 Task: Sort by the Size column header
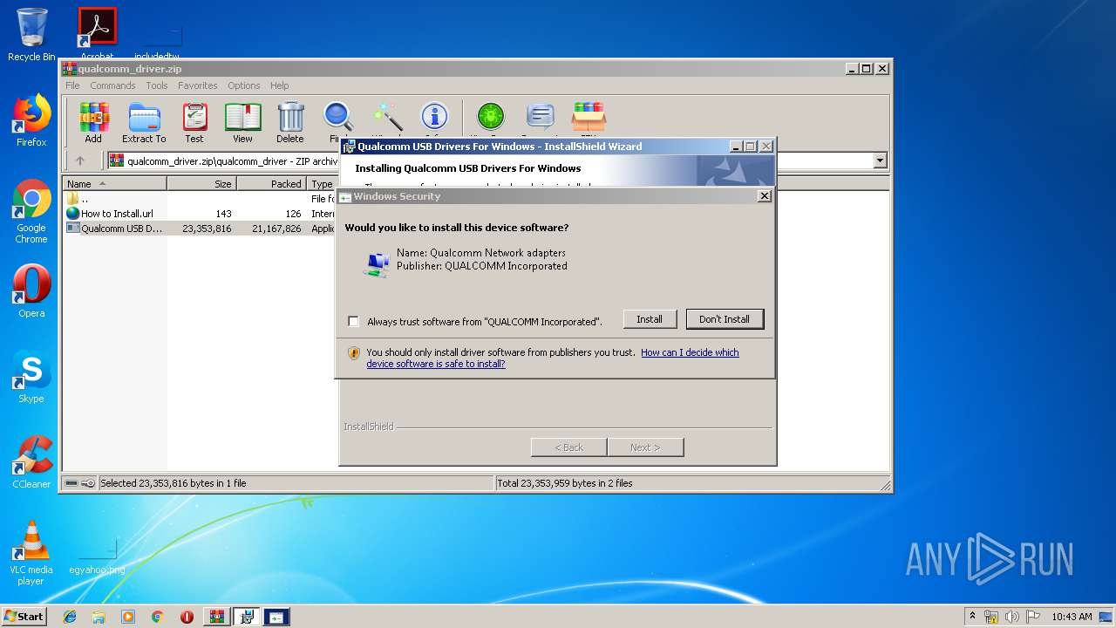tap(202, 184)
